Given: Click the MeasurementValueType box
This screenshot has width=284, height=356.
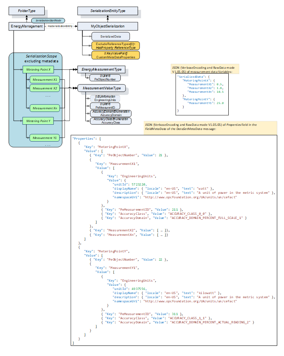Looking at the screenshot, I should pyautogui.click(x=102, y=88).
